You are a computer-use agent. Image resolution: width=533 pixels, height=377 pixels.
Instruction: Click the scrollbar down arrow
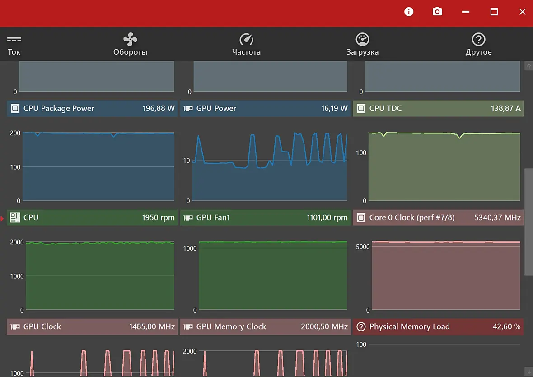[x=529, y=371]
